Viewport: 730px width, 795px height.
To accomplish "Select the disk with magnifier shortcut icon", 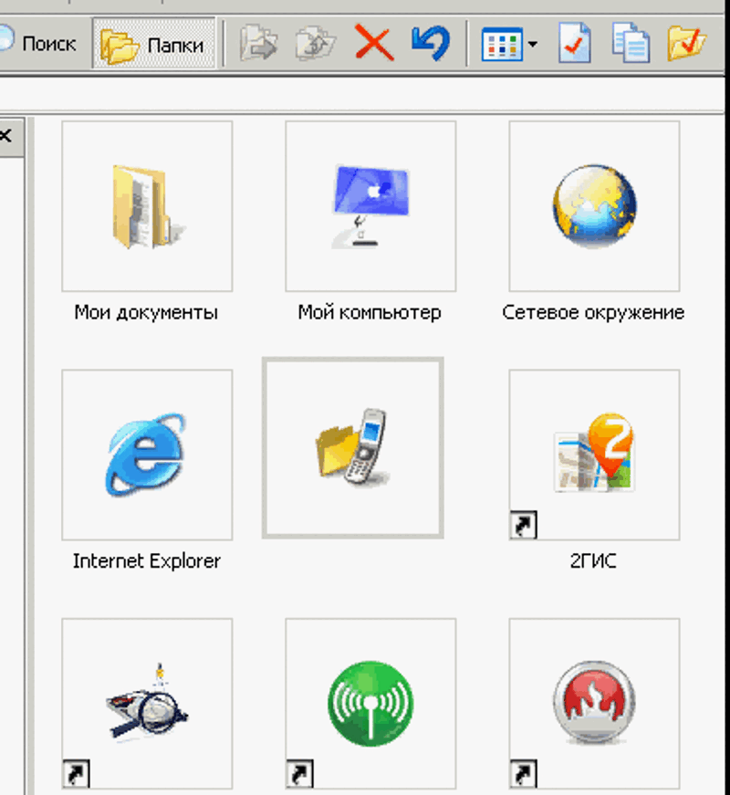I will click(x=147, y=703).
